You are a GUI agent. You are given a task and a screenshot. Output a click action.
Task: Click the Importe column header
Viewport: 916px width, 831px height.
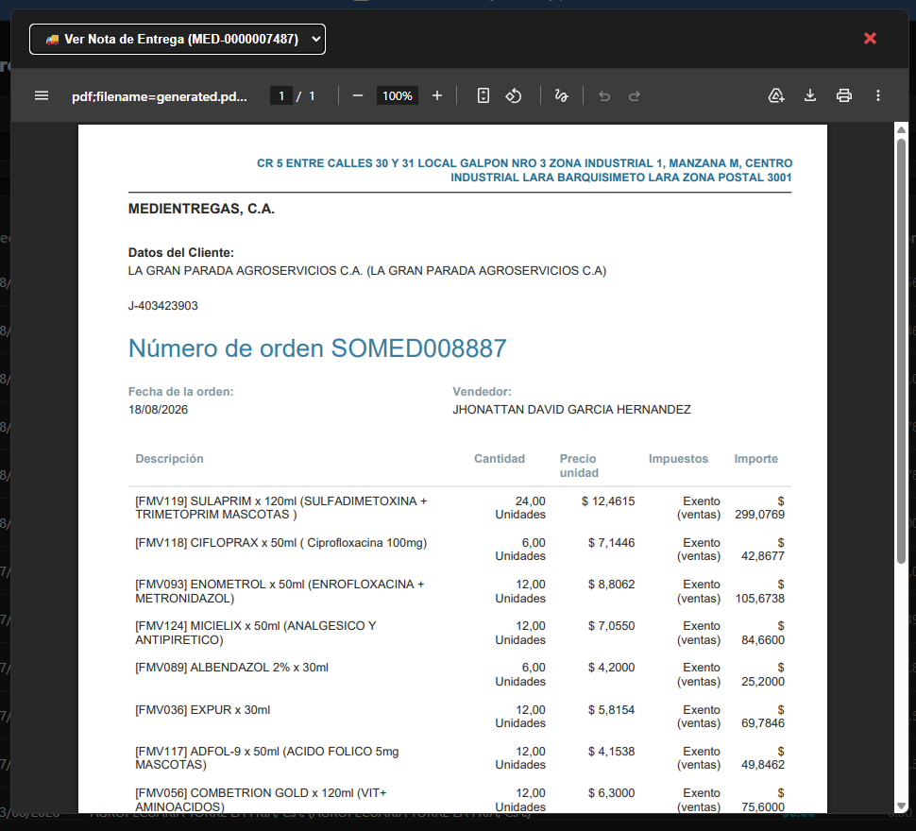(x=755, y=459)
